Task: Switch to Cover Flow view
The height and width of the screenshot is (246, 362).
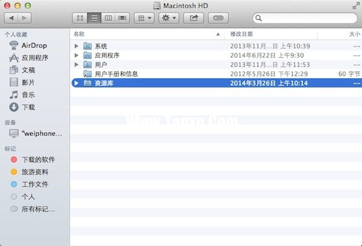Action: (122, 18)
